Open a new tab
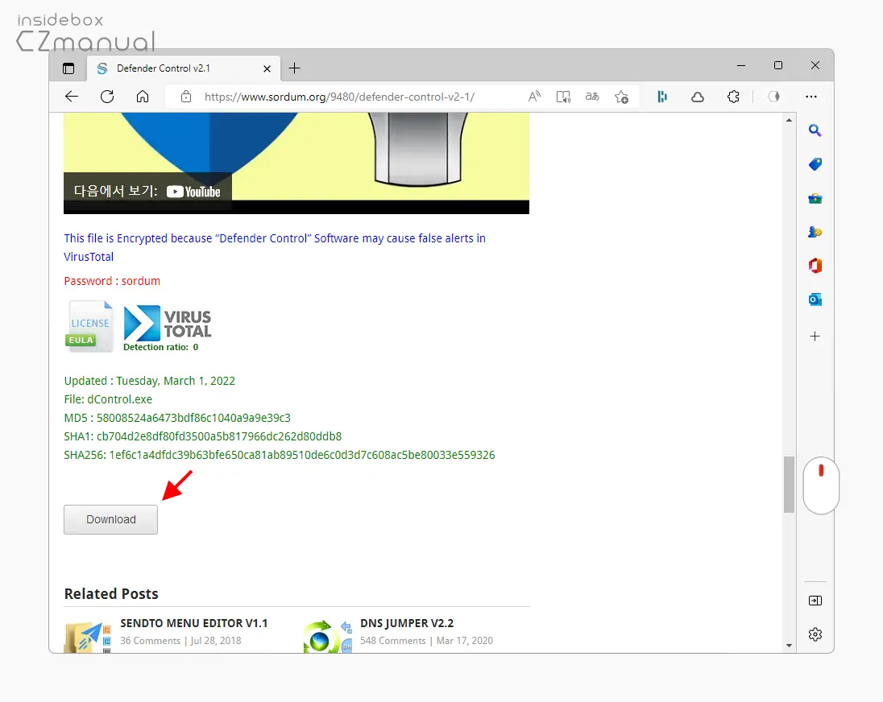Image resolution: width=883 pixels, height=702 pixels. [295, 68]
